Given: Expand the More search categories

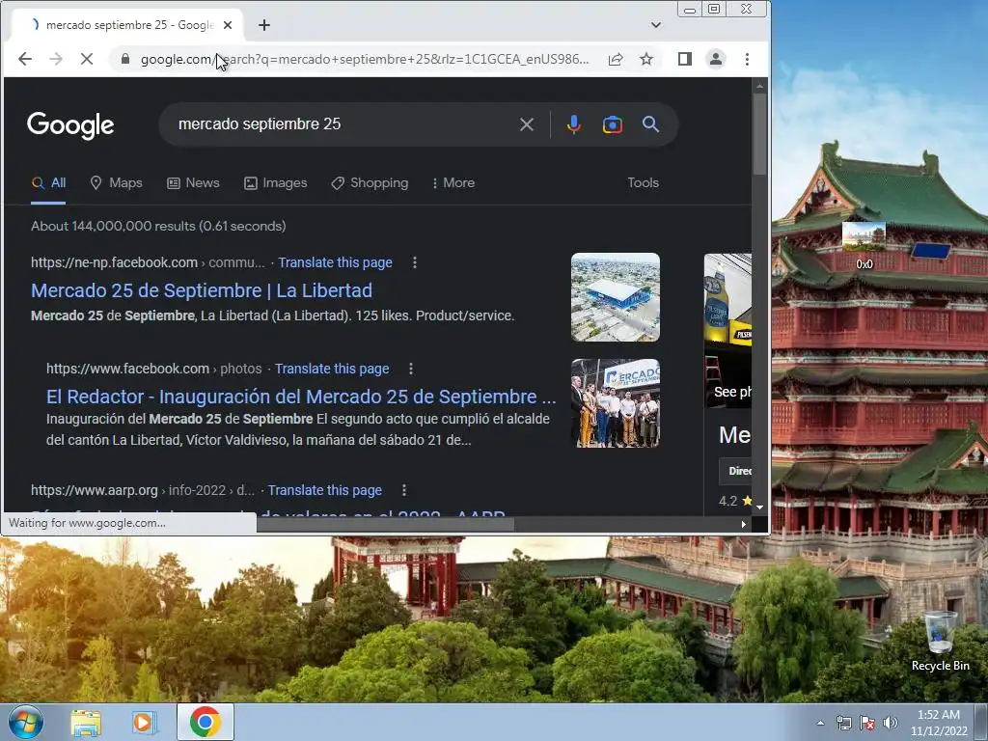Looking at the screenshot, I should 453,182.
